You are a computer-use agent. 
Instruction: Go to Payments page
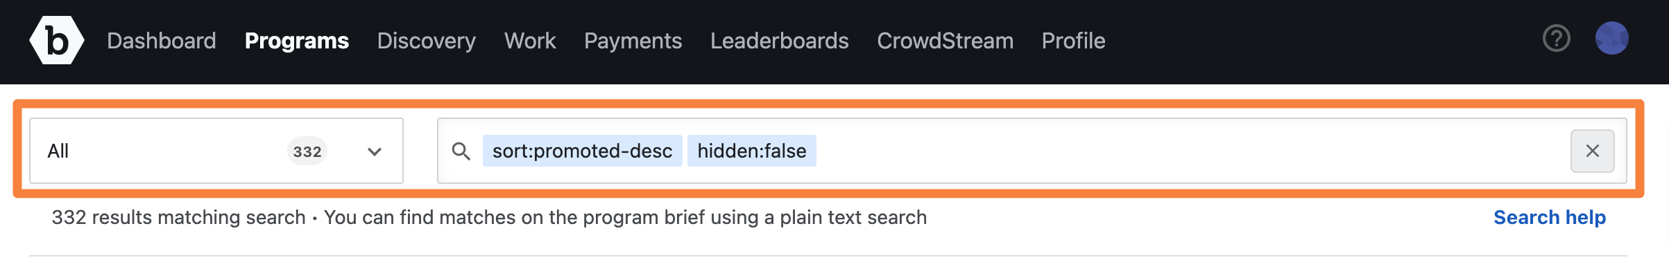(633, 41)
